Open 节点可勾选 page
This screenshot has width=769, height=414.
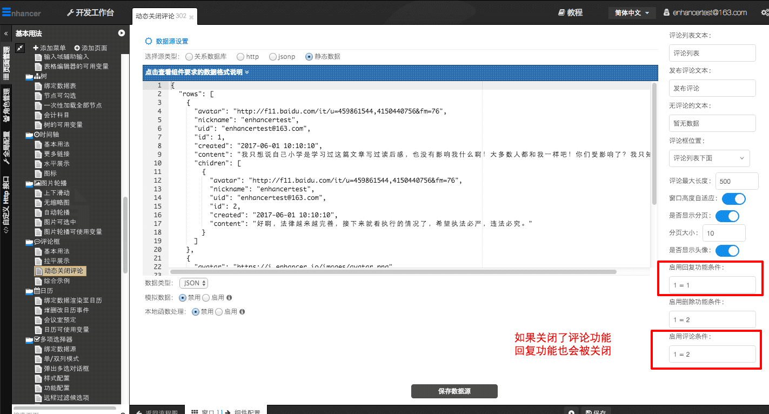coord(60,96)
